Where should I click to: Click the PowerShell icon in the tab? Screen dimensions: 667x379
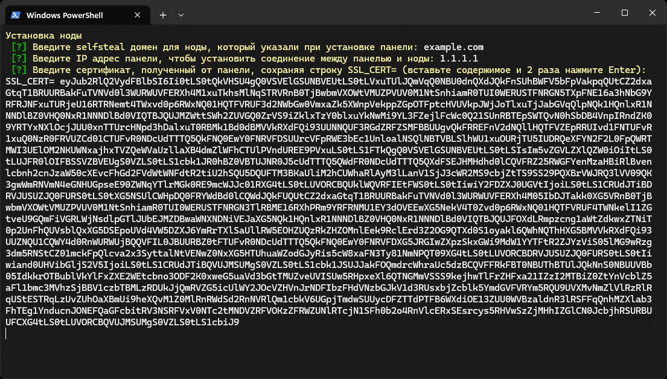(16, 15)
